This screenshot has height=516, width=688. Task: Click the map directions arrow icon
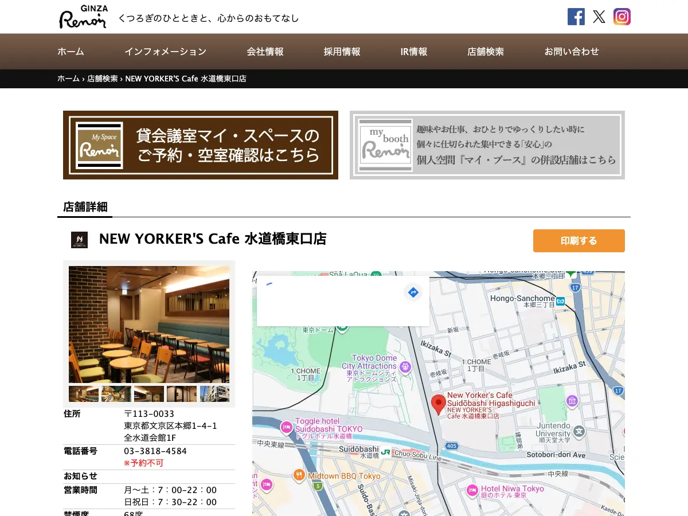tap(413, 292)
